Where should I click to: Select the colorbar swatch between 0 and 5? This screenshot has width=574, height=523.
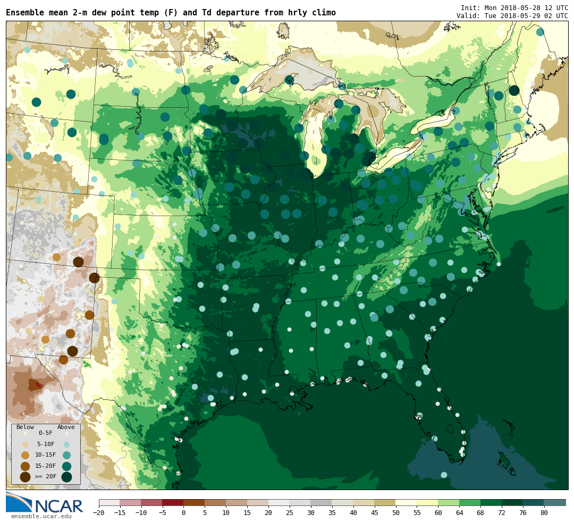point(194,502)
